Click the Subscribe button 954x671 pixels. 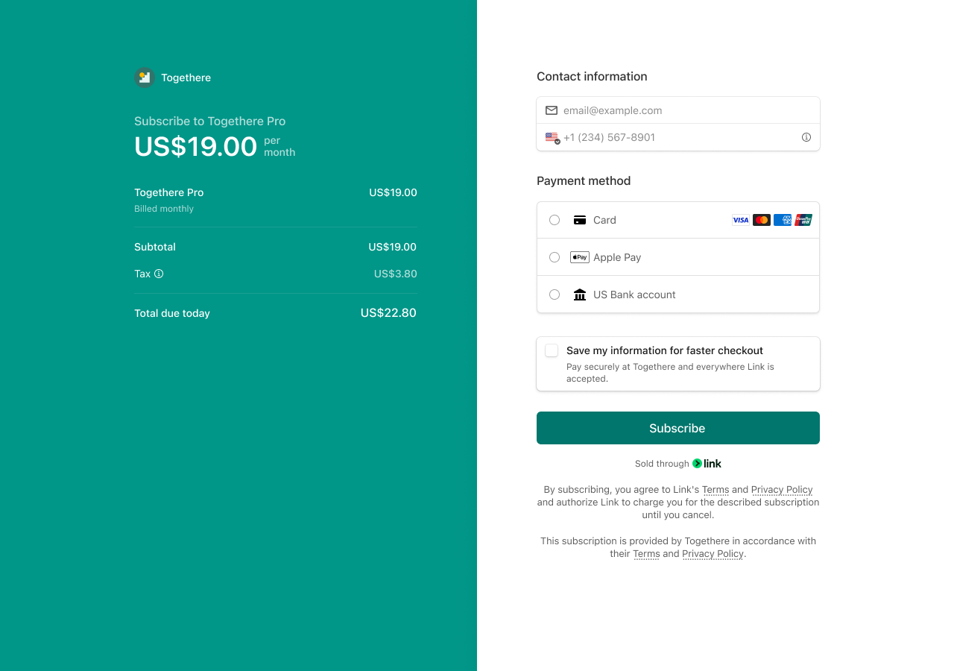677,428
